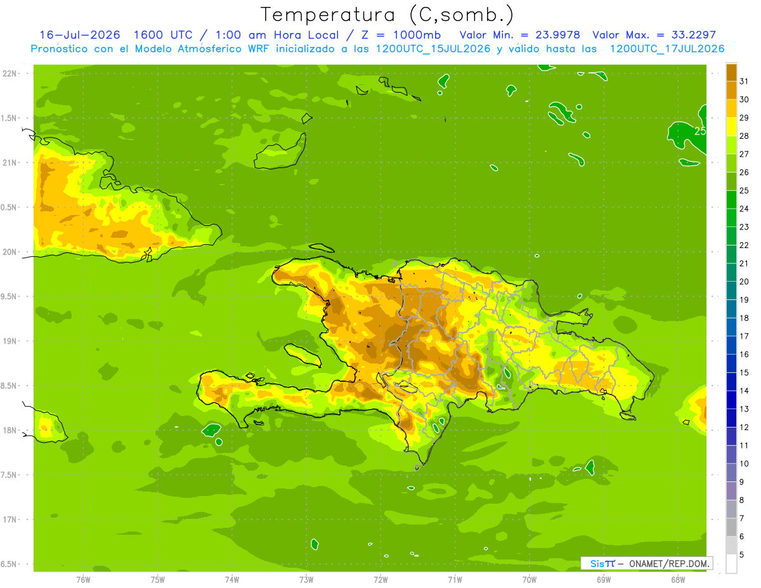Image resolution: width=761 pixels, height=588 pixels.
Task: Click the "74W" longitude axis label
Action: click(232, 580)
